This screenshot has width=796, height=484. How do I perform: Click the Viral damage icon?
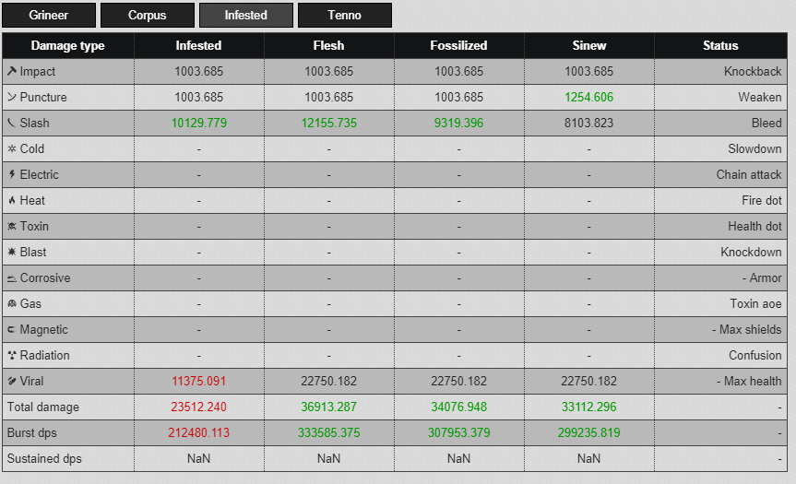coord(12,381)
